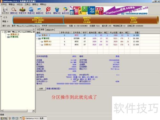Open the Windows 开始 Start button

[x=4, y=118]
